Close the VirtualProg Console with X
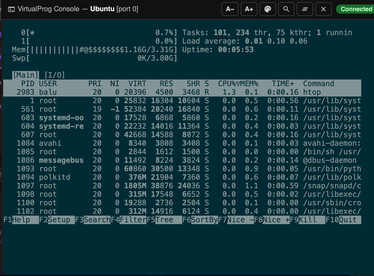Viewport: 374px width, 276px height. point(323,9)
